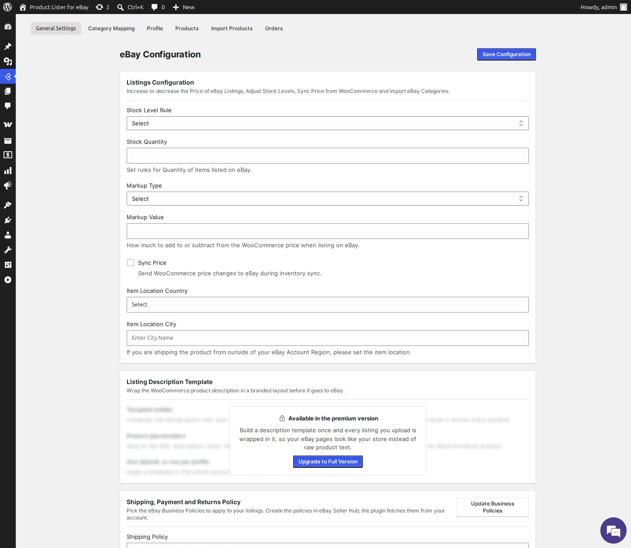Open Comments bubble icon in sidebar
The image size is (631, 548).
click(8, 106)
